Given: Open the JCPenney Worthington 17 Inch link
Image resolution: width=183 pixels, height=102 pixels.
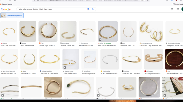Looking at the screenshot, I should click(x=153, y=73).
